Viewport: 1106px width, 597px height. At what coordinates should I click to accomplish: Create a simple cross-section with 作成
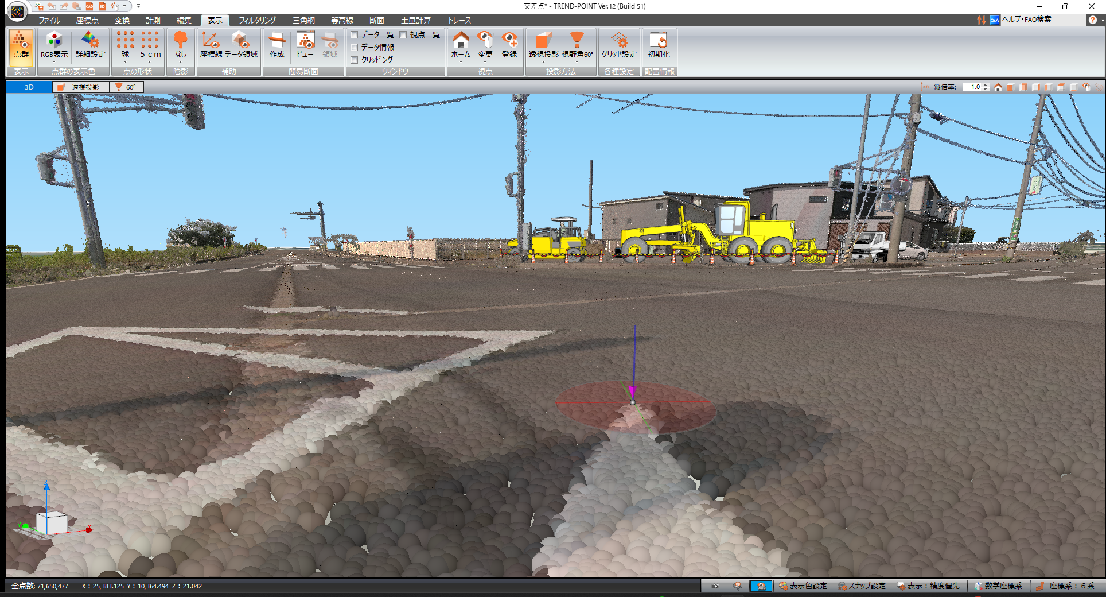[x=276, y=45]
